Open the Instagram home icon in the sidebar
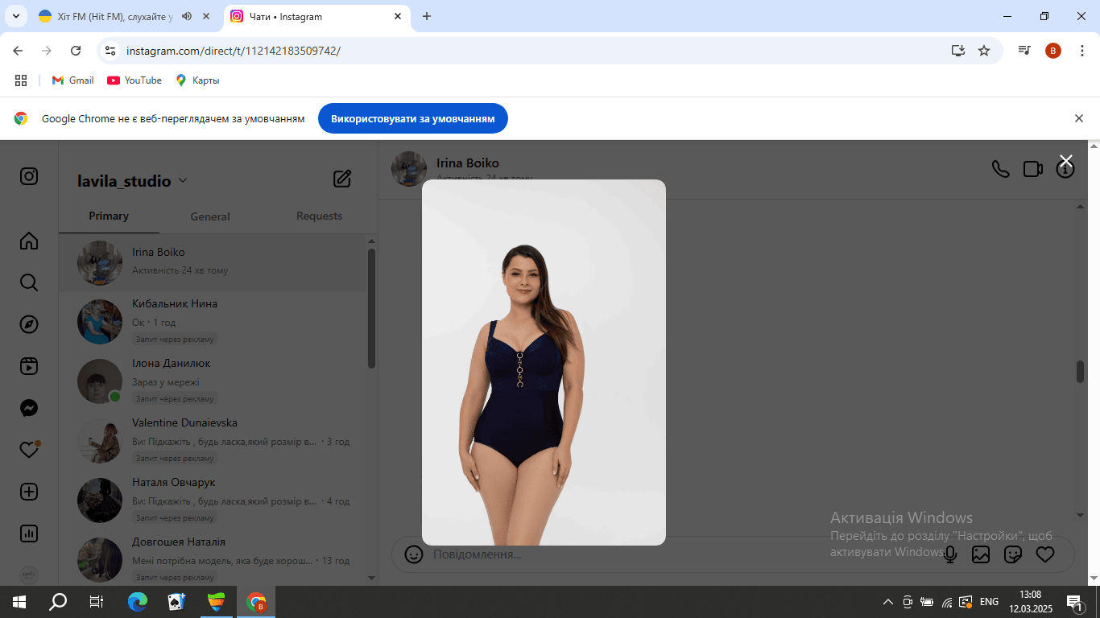1100x618 pixels. click(29, 241)
